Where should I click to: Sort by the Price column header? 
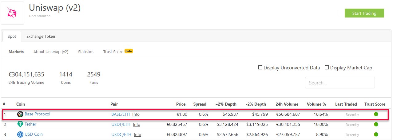coord(181,104)
